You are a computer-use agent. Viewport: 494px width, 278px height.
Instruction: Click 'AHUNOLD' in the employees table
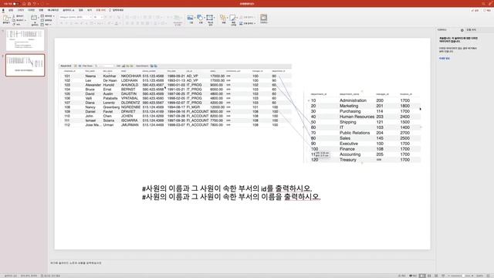click(x=129, y=85)
